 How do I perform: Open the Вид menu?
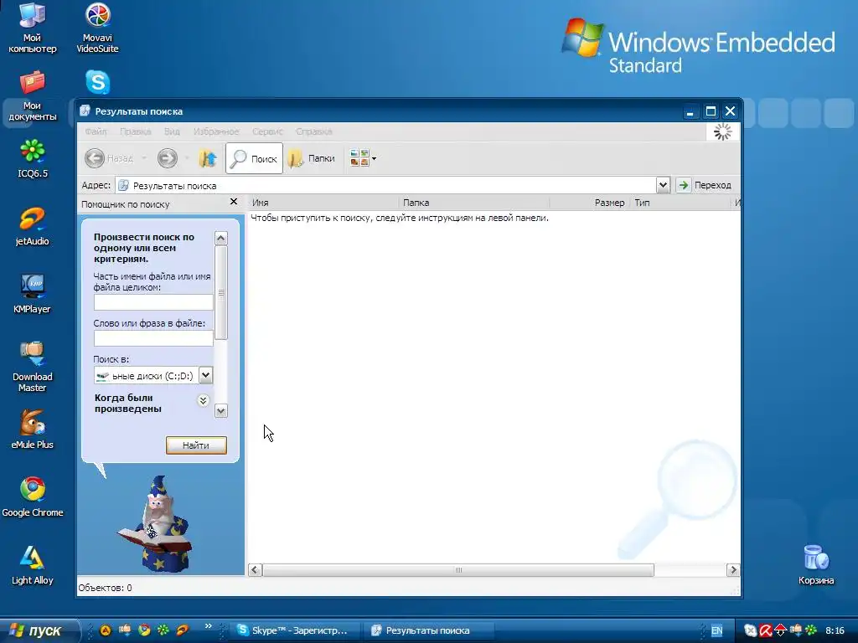(x=172, y=131)
